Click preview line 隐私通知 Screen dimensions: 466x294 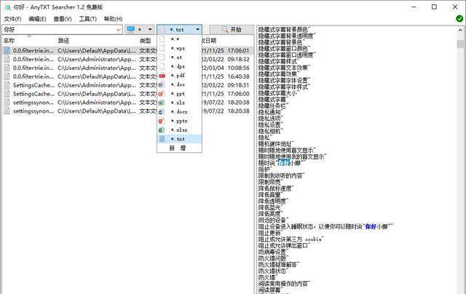point(270,112)
